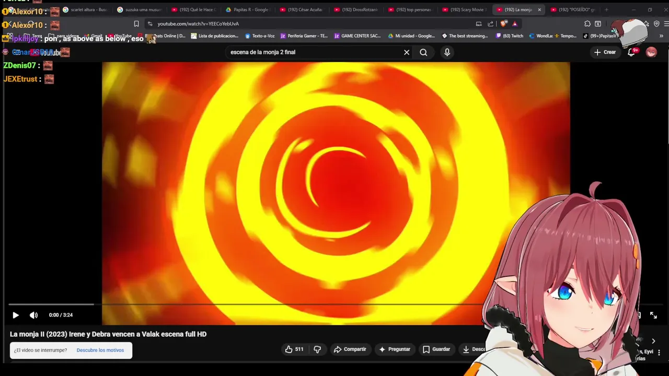Switch to the Scary Movie tab
This screenshot has width=669, height=376.
(464, 9)
